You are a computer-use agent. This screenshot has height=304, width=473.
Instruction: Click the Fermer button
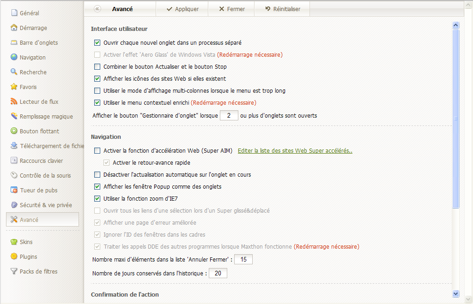[231, 9]
